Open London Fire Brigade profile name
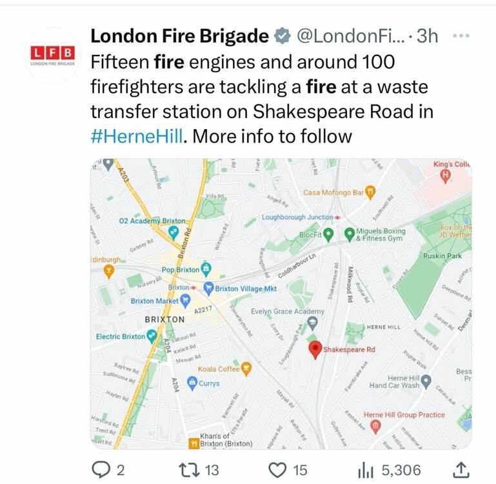This screenshot has width=496, height=484. point(179,37)
